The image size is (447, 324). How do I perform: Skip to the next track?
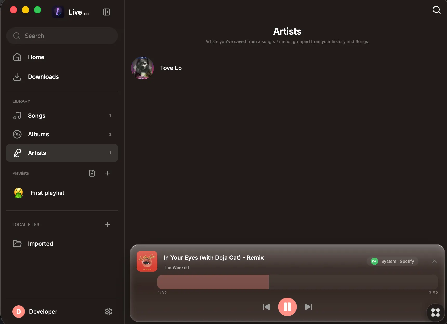tap(308, 307)
